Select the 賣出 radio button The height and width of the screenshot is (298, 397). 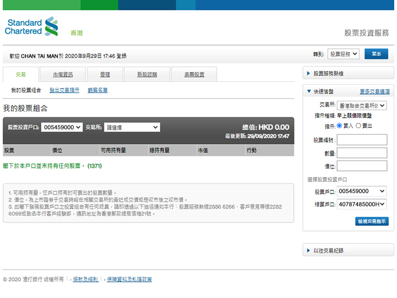(359, 125)
